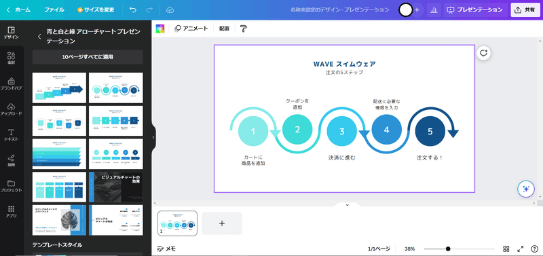Select the 決済に進む label
The width and height of the screenshot is (543, 256).
click(342, 158)
